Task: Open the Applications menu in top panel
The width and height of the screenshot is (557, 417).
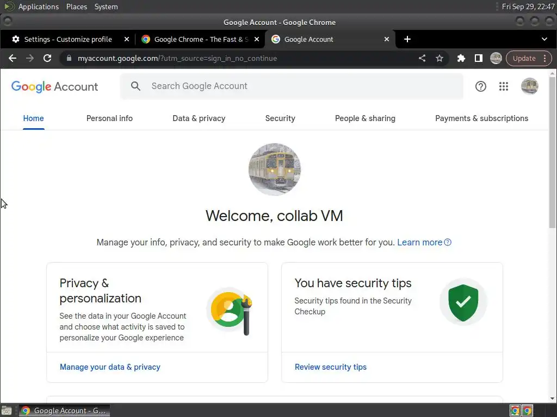Action: [x=39, y=7]
